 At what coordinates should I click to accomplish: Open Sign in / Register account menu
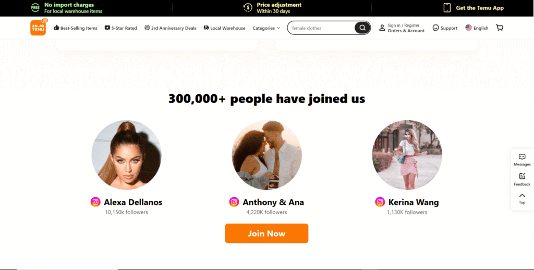click(x=402, y=28)
